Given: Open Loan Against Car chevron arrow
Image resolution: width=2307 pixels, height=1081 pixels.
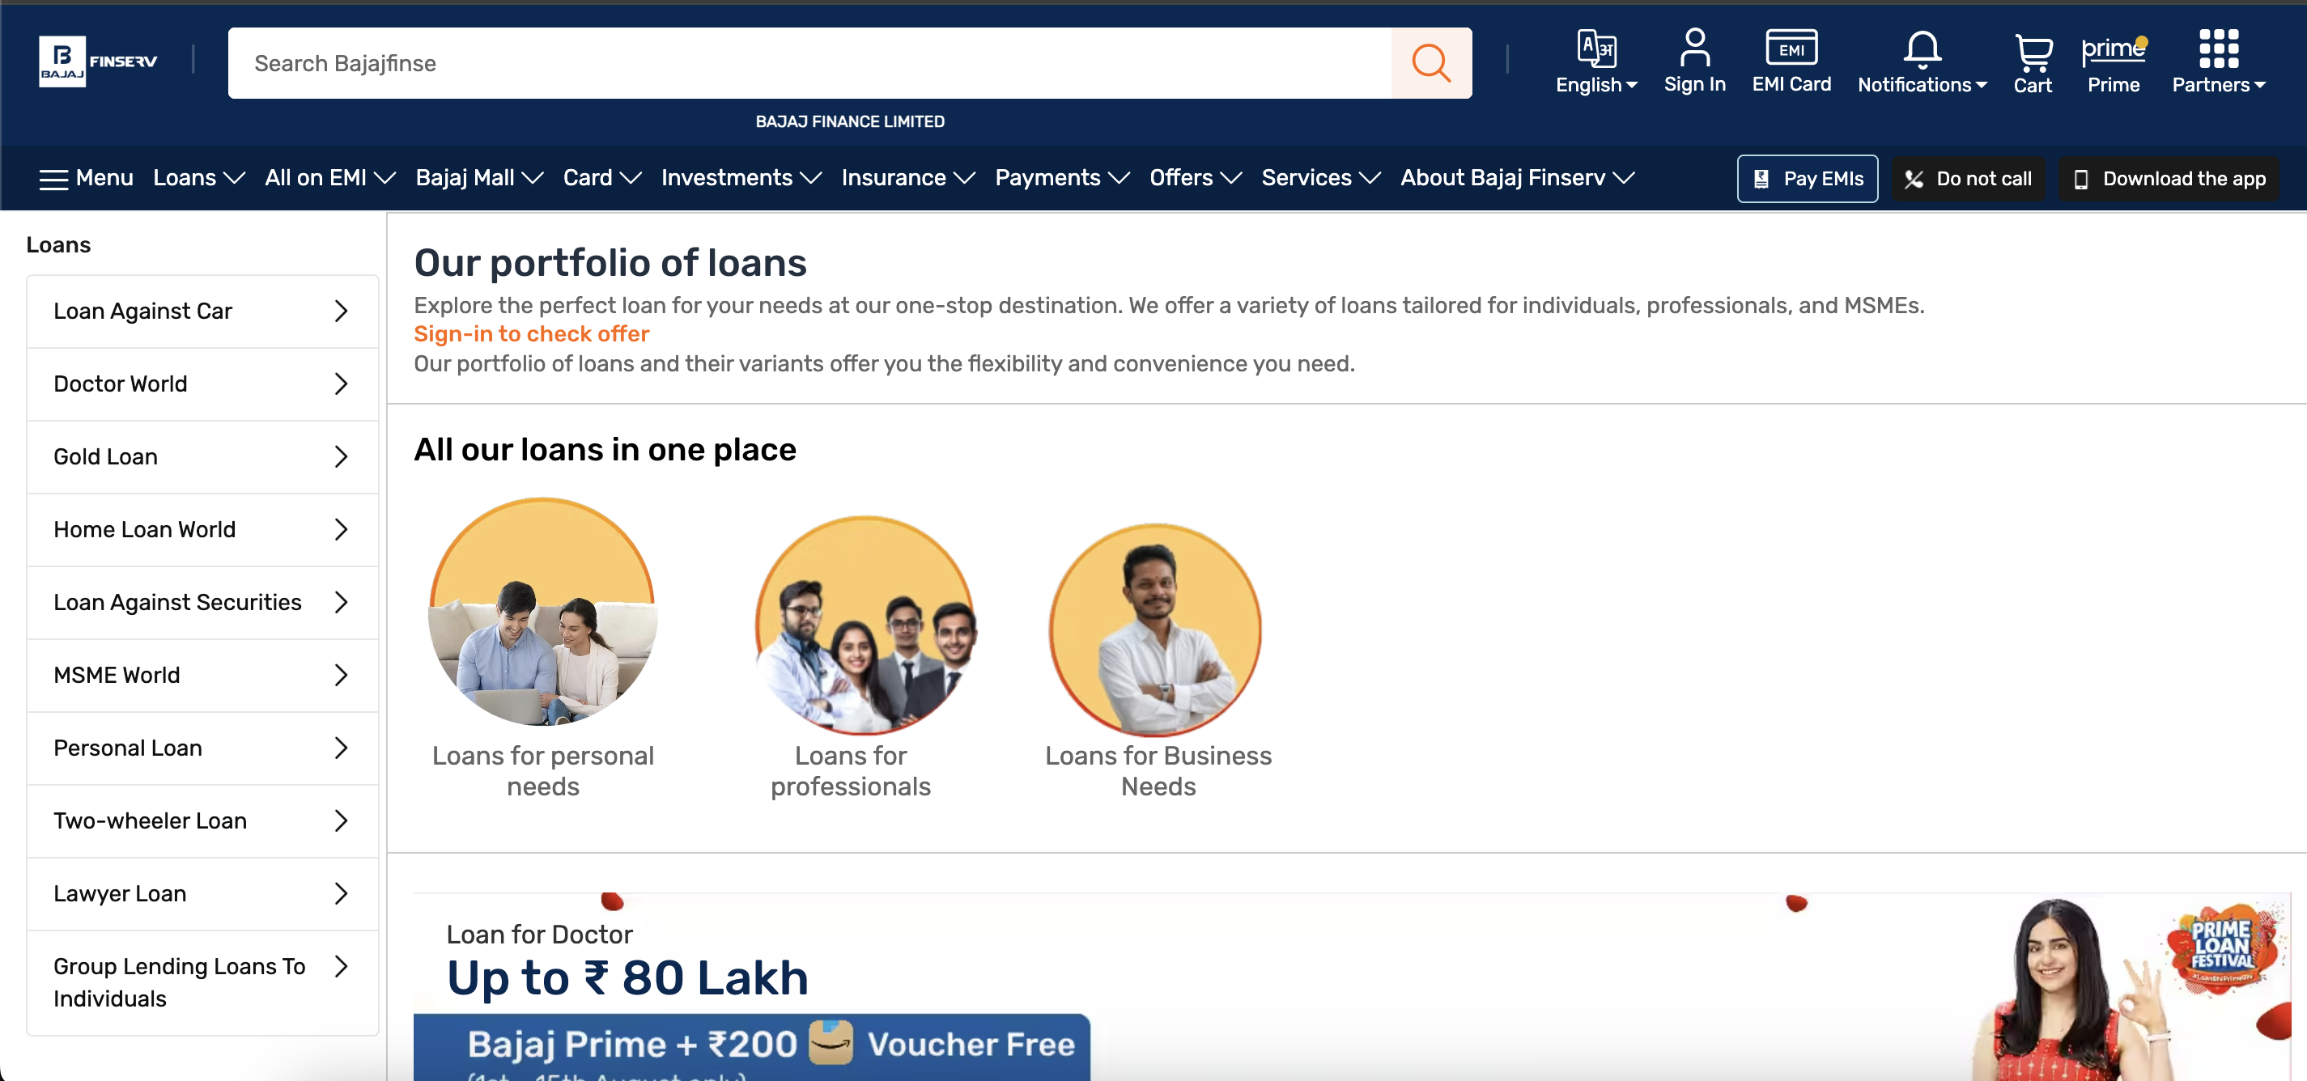Looking at the screenshot, I should point(340,312).
